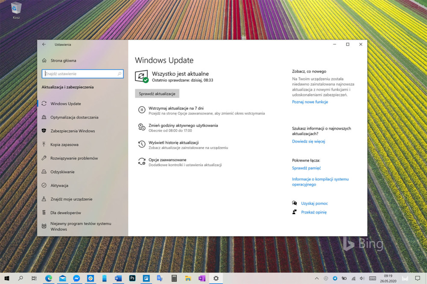Viewport: 427px width, 284px height.
Task: Click the feedback person icon beside Przekaż opinię
Action: 294,212
